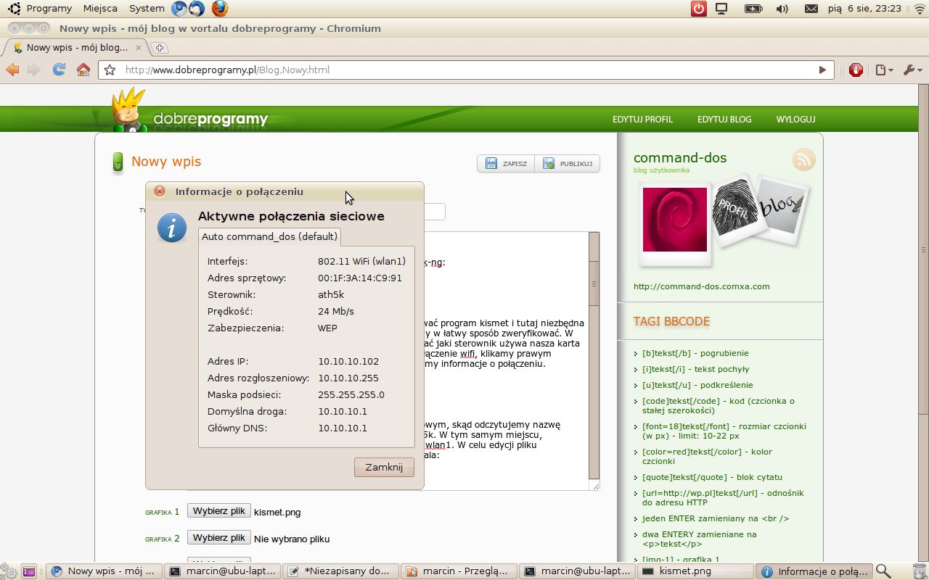Go to the home page icon
The height and width of the screenshot is (580, 929).
(83, 70)
